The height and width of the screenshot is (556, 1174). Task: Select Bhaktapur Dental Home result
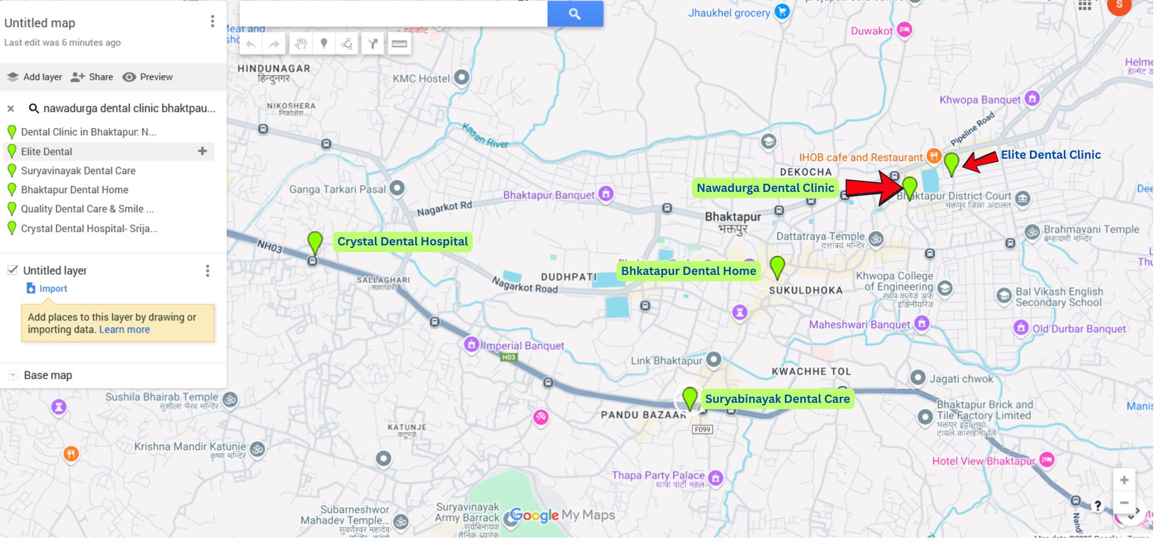click(74, 189)
